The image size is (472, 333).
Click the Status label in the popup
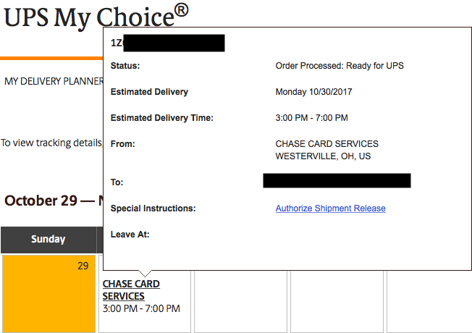point(125,66)
